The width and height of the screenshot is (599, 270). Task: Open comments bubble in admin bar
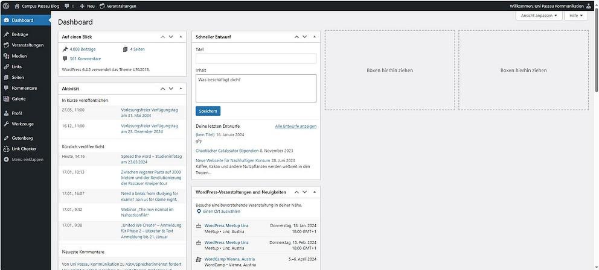[67, 6]
